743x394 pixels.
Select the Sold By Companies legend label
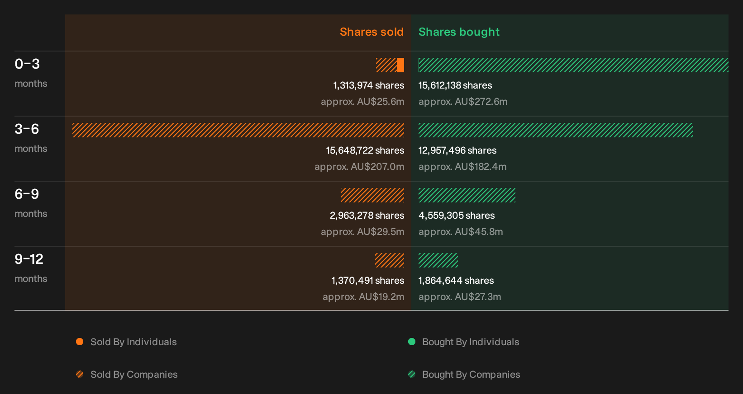coord(134,375)
